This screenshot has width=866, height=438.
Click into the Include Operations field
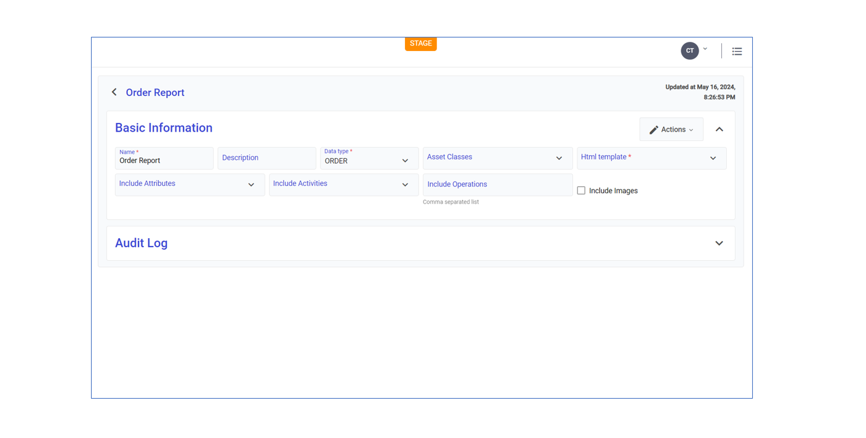pyautogui.click(x=497, y=185)
